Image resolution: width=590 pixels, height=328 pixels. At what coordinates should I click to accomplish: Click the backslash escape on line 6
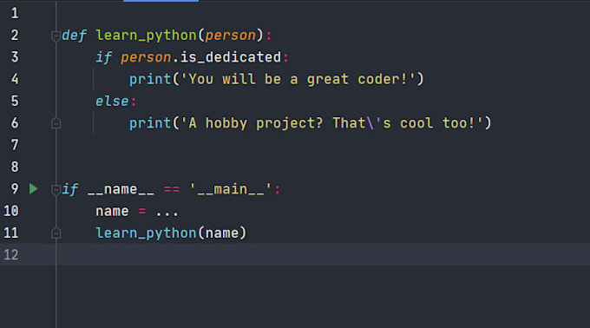(x=370, y=123)
